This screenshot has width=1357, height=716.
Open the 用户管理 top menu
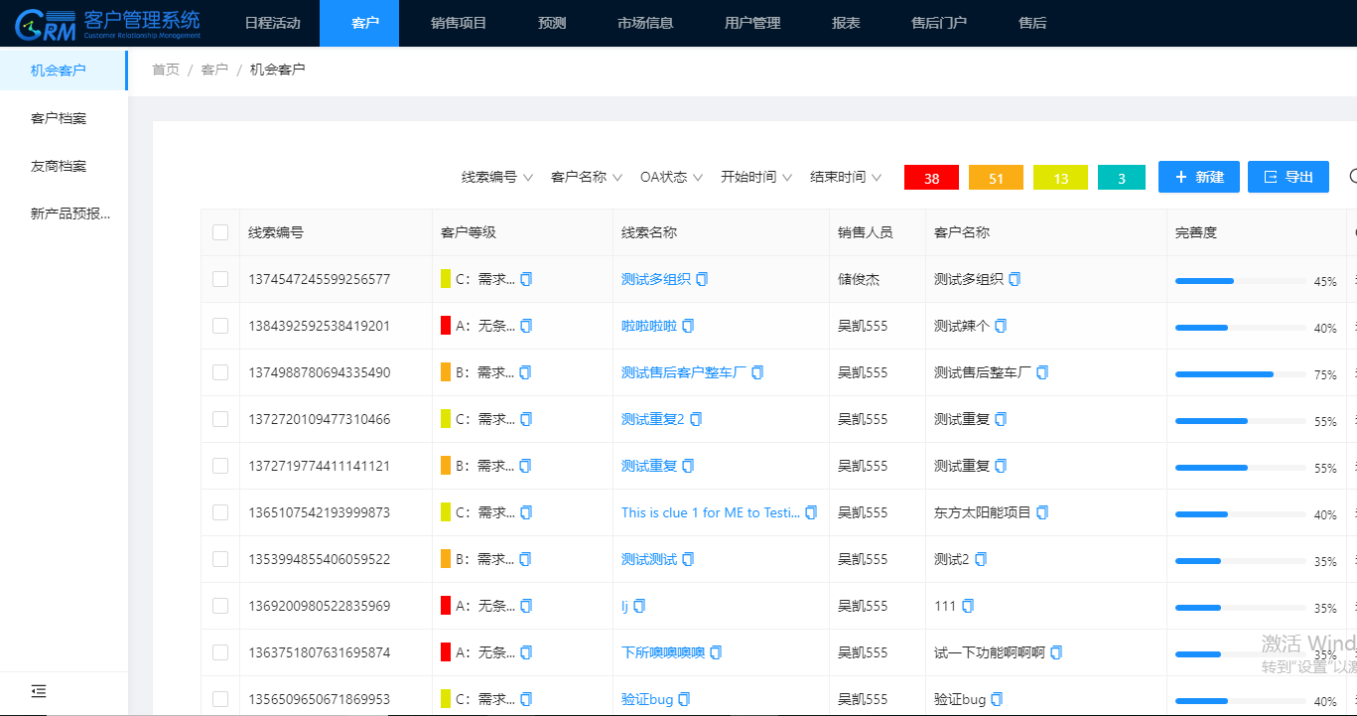click(752, 23)
